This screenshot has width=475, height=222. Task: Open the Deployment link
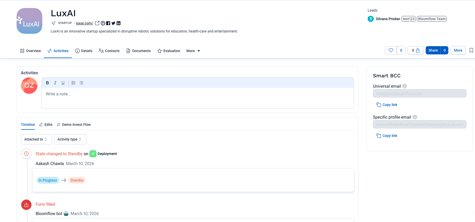[x=107, y=154]
